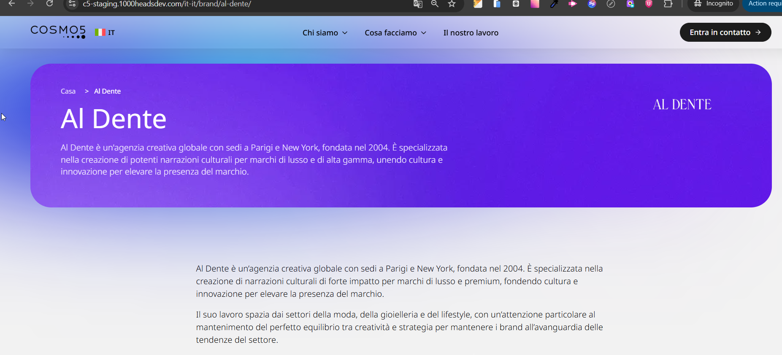782x355 pixels.
Task: Click the zoom magnifier icon in address bar
Action: 435,4
